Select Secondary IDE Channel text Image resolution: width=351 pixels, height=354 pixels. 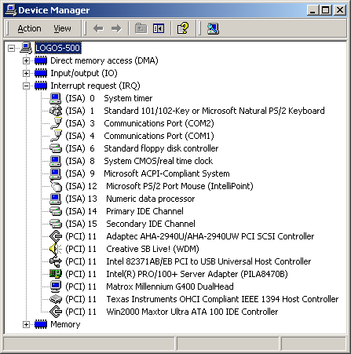coord(151,224)
